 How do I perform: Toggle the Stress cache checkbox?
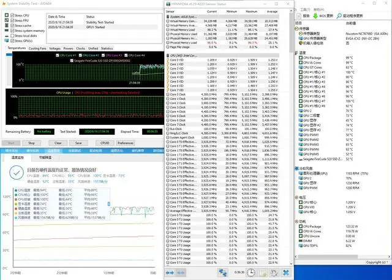(x=12, y=26)
